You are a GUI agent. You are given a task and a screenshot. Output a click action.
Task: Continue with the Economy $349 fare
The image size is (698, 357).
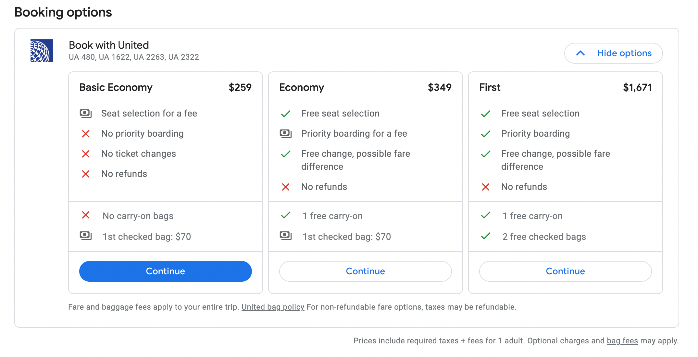coord(366,271)
